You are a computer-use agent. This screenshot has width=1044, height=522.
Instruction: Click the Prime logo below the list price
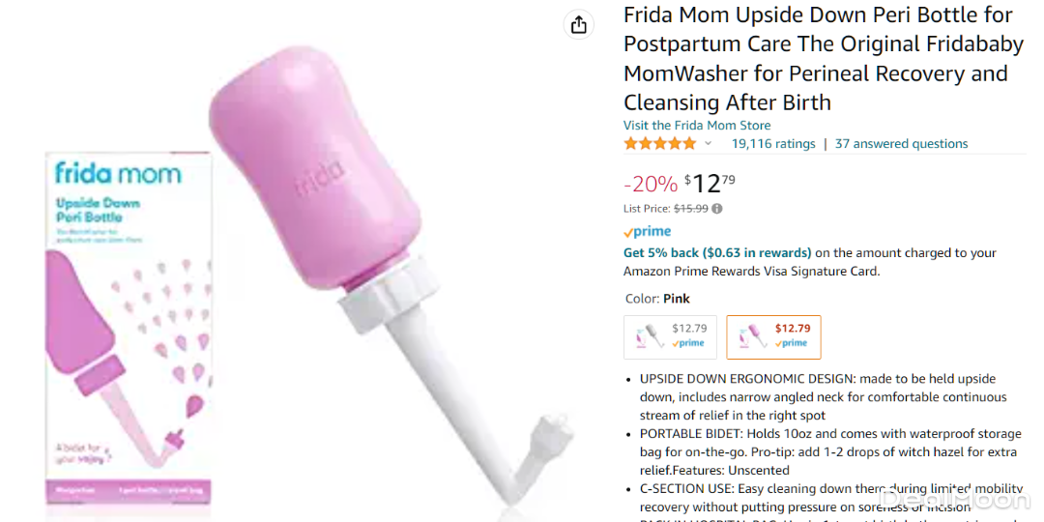pyautogui.click(x=647, y=232)
